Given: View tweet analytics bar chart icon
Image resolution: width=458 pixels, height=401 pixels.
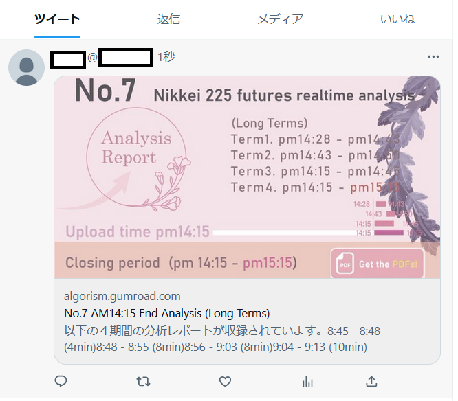Looking at the screenshot, I should tap(307, 382).
